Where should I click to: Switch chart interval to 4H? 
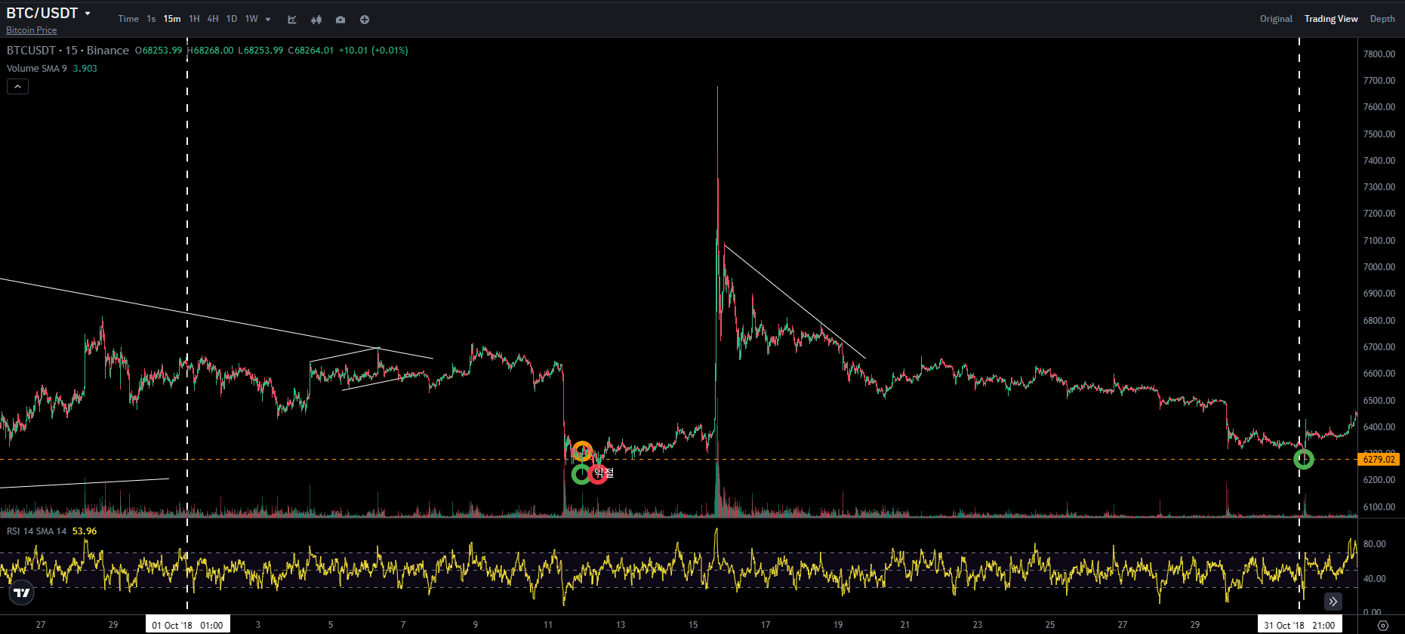pyautogui.click(x=213, y=19)
